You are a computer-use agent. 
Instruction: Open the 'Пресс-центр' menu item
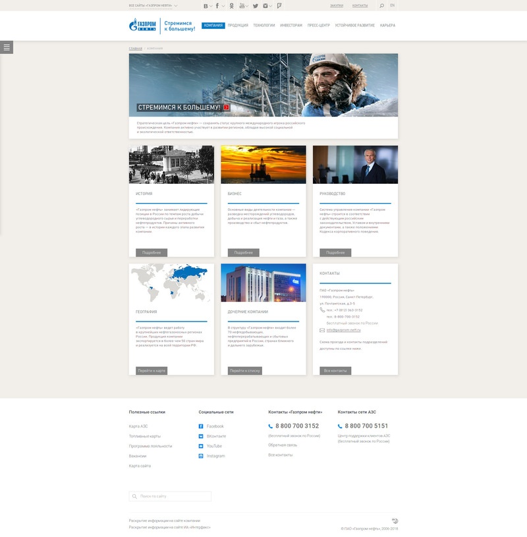tap(318, 26)
